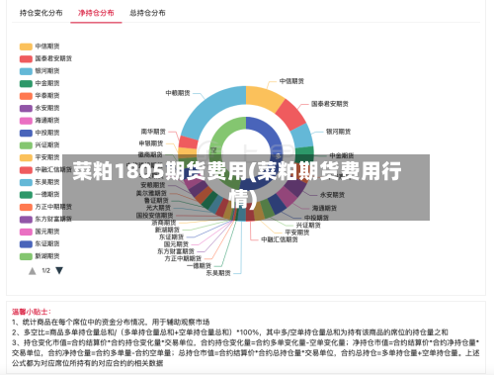Screen dimensions: 494x375
Task: Click the 东证期货 label below the donut
Action: [171, 236]
